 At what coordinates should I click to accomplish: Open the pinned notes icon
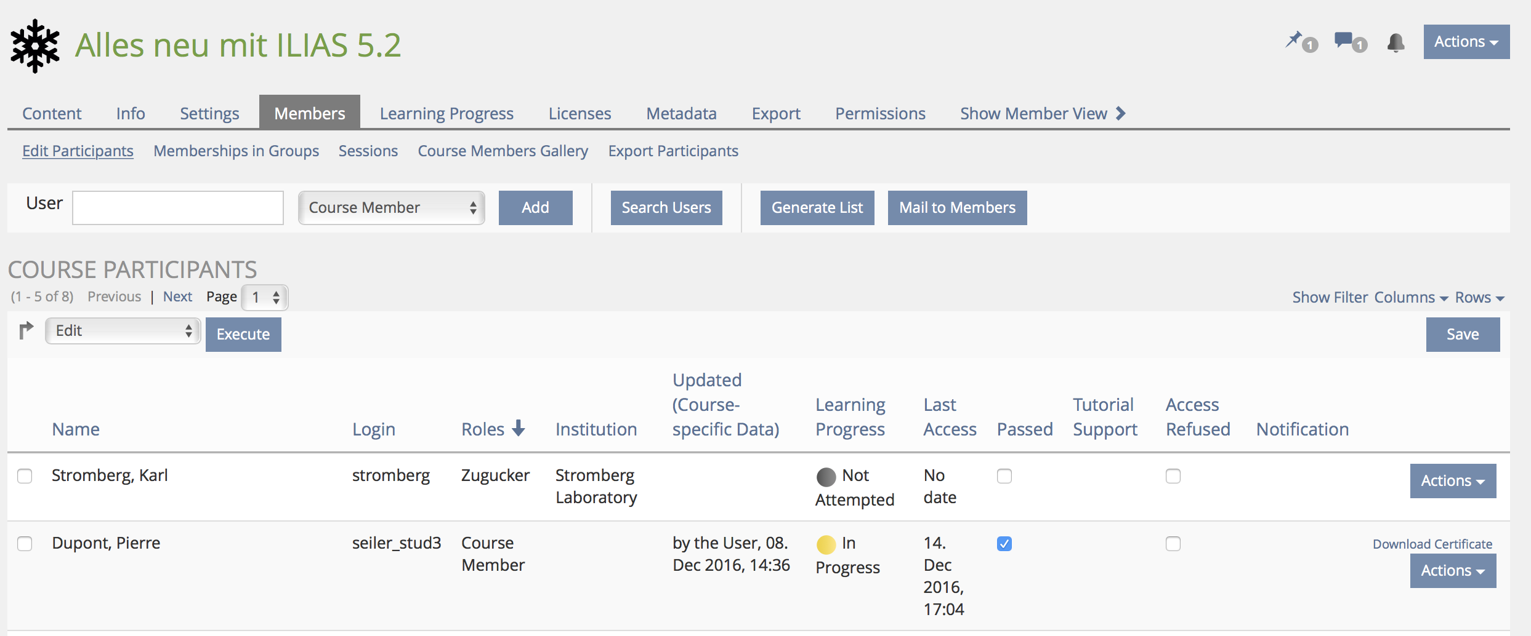[x=1295, y=41]
